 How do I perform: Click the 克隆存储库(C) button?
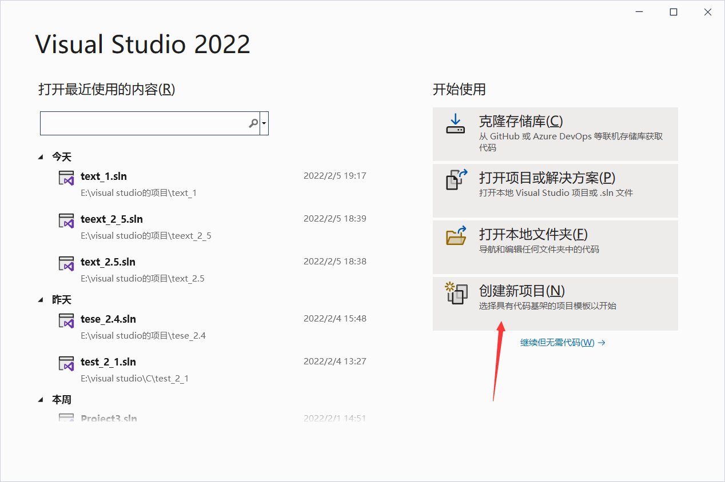pos(555,134)
